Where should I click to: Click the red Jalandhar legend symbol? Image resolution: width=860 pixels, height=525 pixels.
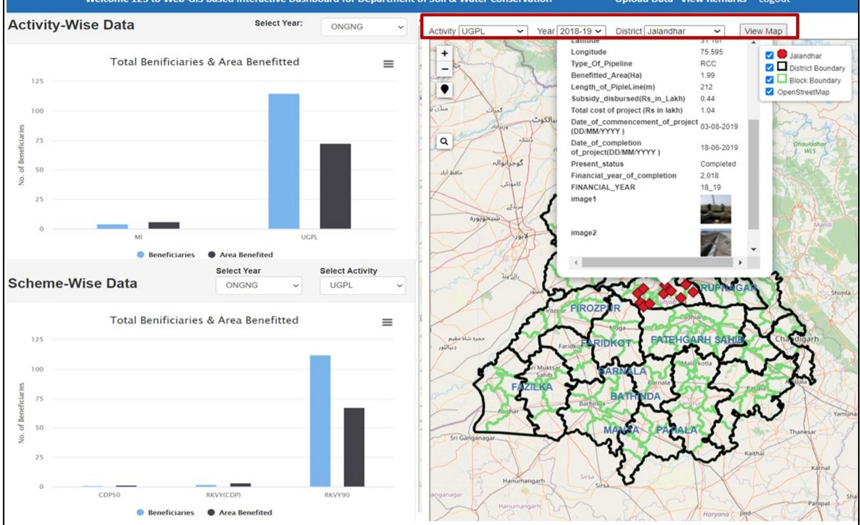point(782,54)
